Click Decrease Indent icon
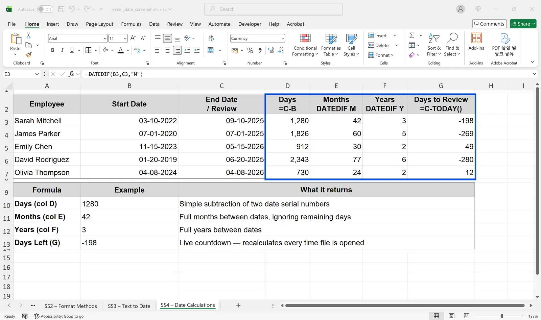 (187, 50)
